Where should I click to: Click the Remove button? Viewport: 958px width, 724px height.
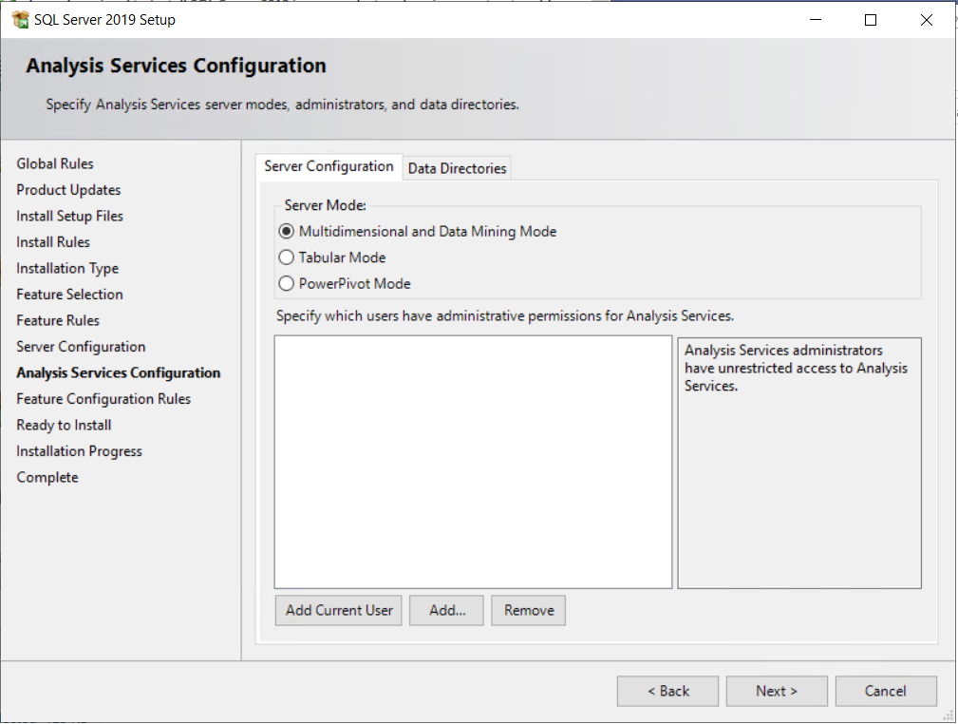click(528, 610)
